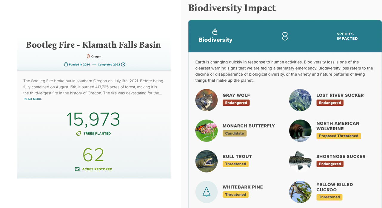
Task: Toggle the Threatened badge for Bull Trout
Action: point(235,164)
